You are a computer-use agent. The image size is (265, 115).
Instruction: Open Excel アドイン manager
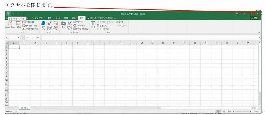pyautogui.click(x=50, y=25)
